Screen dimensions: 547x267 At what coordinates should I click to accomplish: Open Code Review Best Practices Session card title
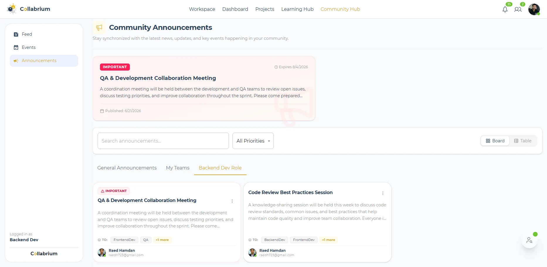click(291, 192)
